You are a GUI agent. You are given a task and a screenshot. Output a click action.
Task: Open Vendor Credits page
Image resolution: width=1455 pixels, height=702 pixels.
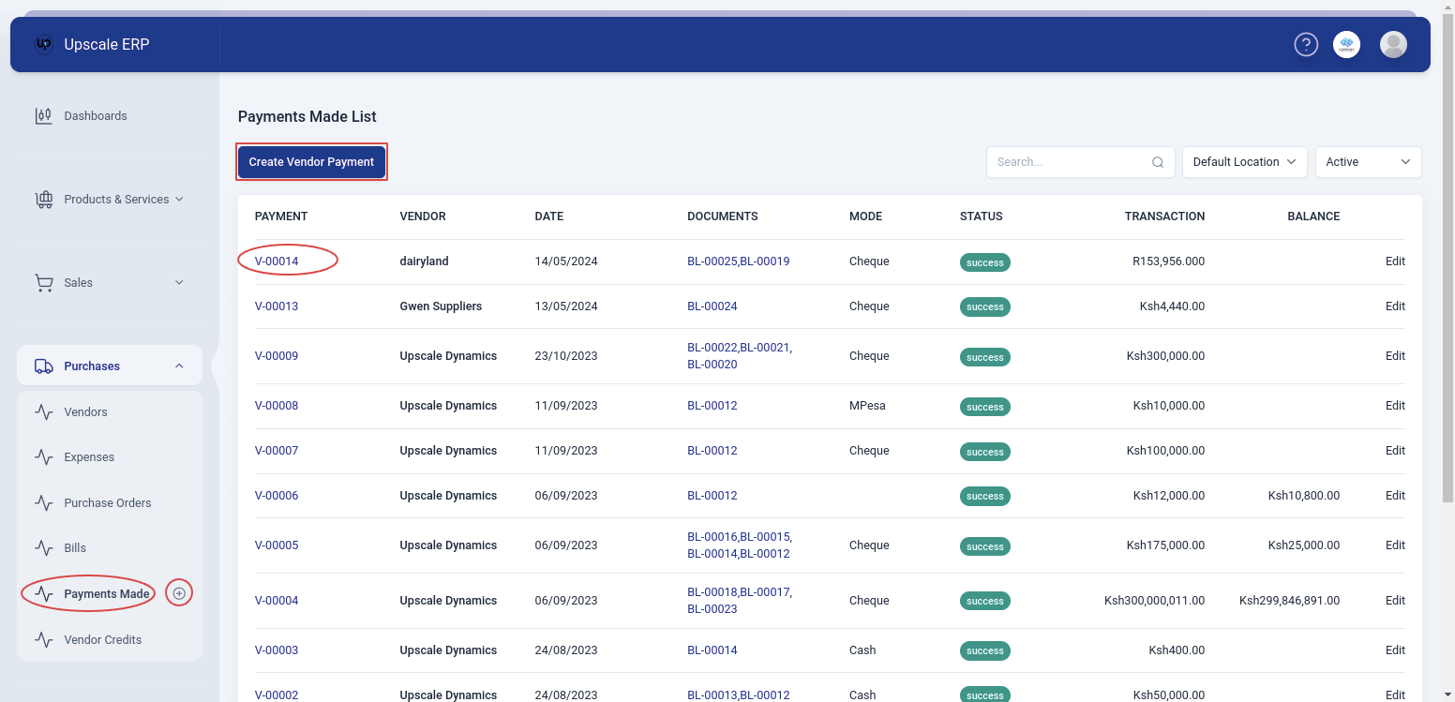click(x=102, y=640)
